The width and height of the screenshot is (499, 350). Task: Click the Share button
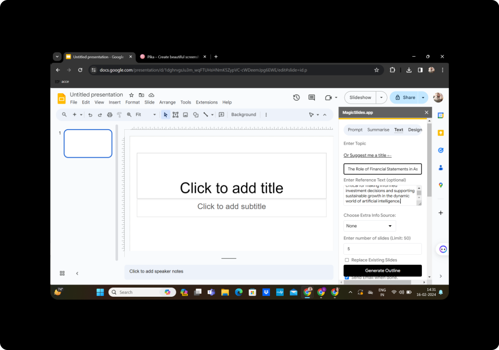coord(405,97)
